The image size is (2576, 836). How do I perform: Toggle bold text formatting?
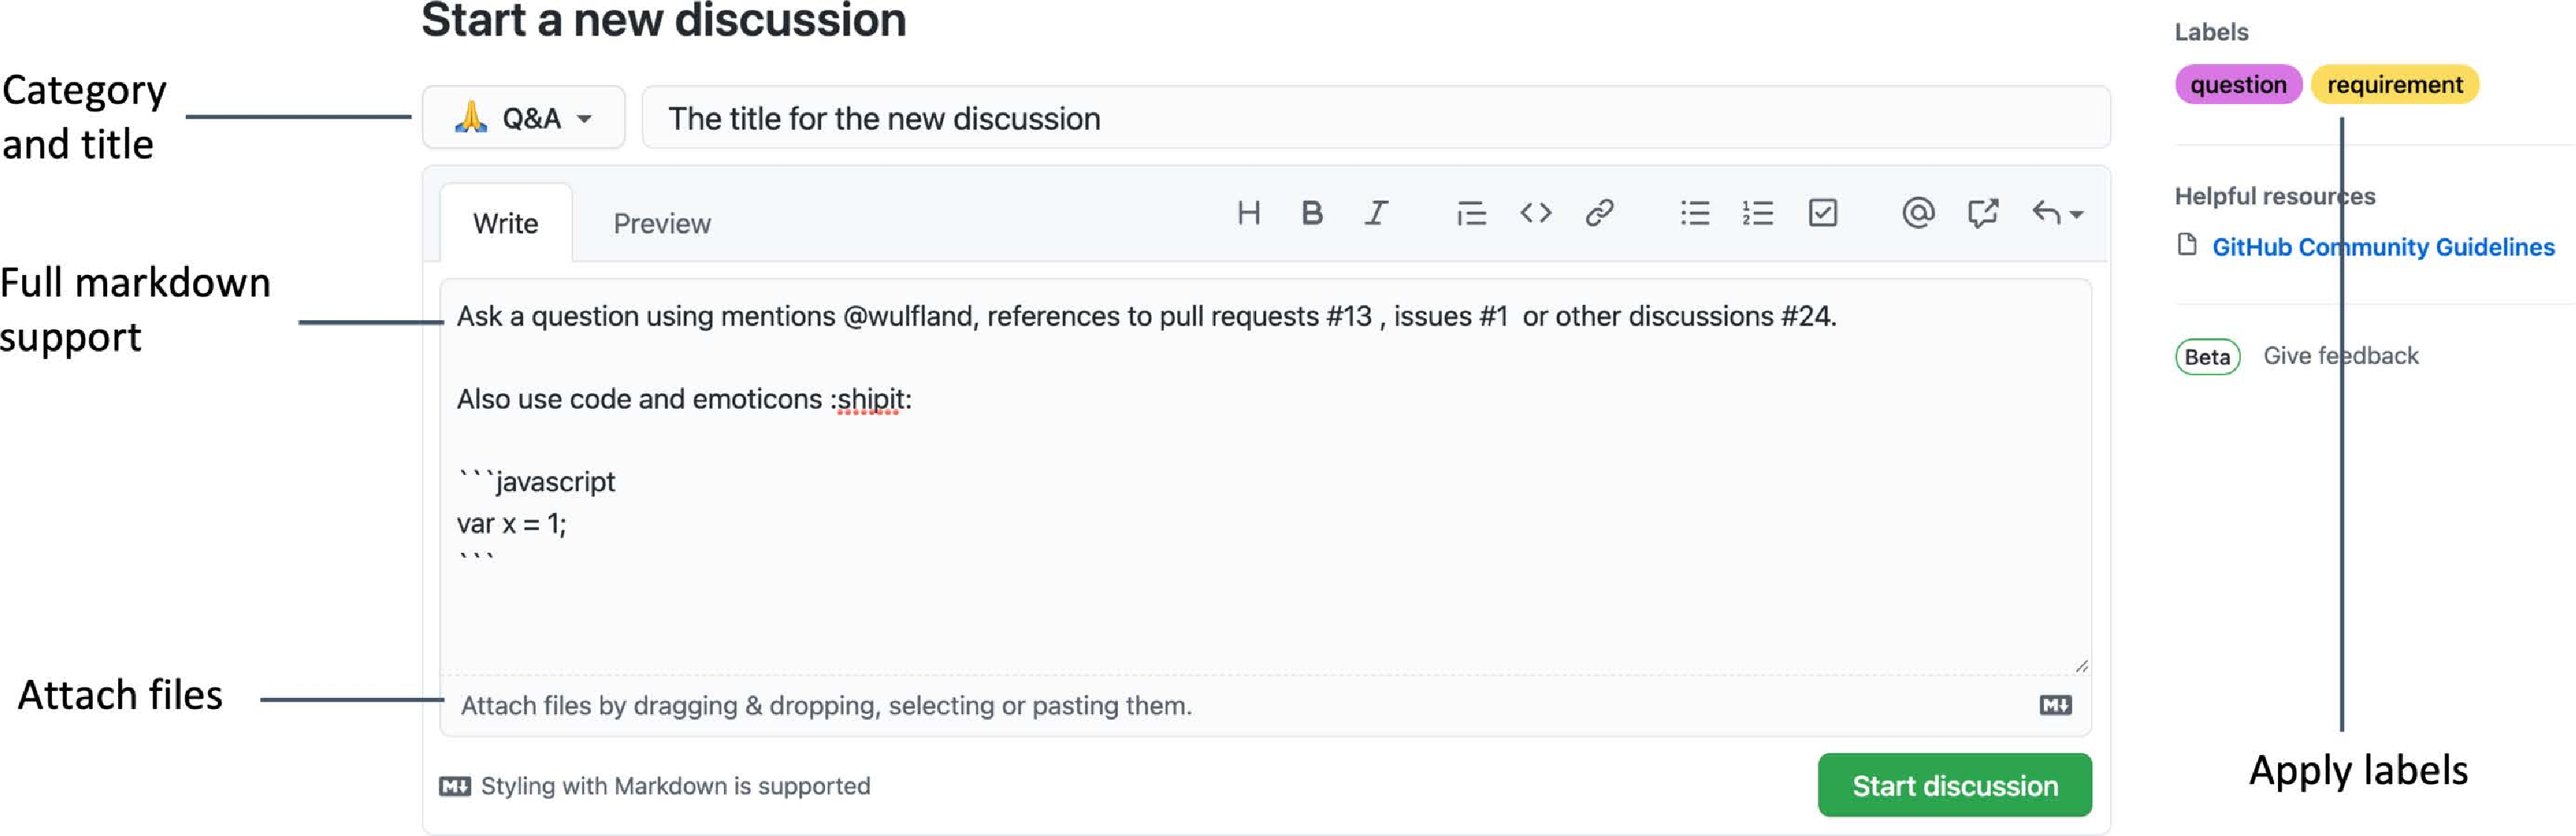tap(1312, 213)
